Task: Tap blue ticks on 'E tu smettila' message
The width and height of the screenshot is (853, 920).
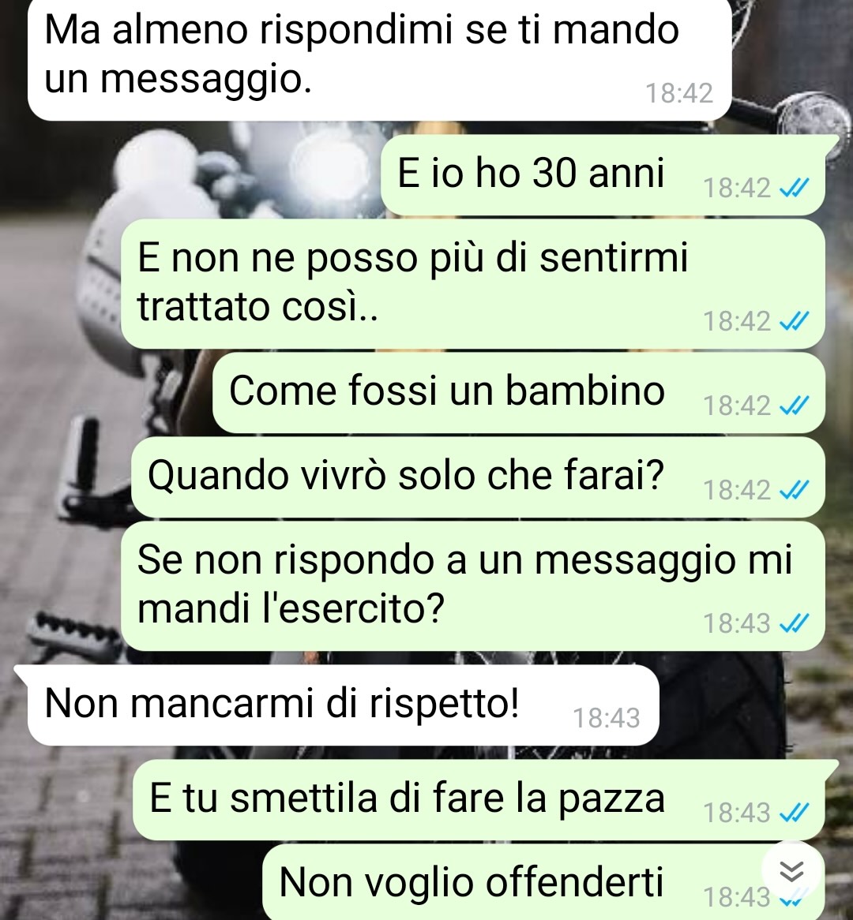Action: pos(795,813)
